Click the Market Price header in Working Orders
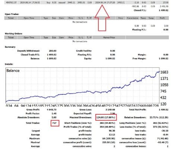This screenshot has width=171, height=149. [109, 37]
